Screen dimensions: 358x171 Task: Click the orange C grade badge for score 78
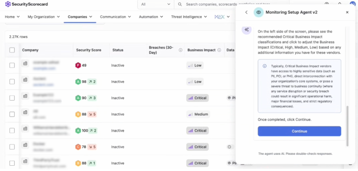(78, 147)
